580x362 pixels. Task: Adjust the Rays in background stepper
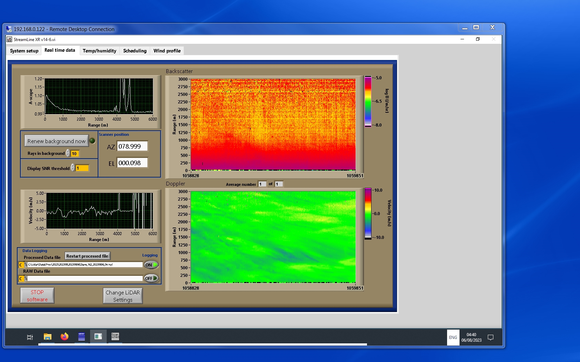coord(68,153)
